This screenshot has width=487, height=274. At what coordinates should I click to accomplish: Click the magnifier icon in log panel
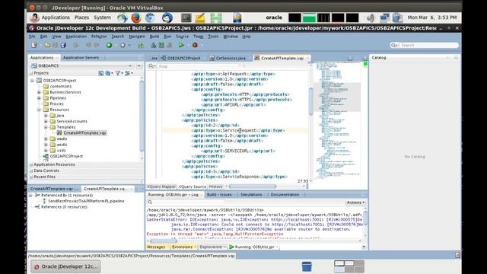[x=150, y=202]
